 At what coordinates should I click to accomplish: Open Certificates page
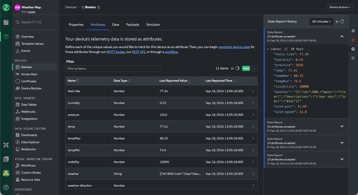point(29,81)
